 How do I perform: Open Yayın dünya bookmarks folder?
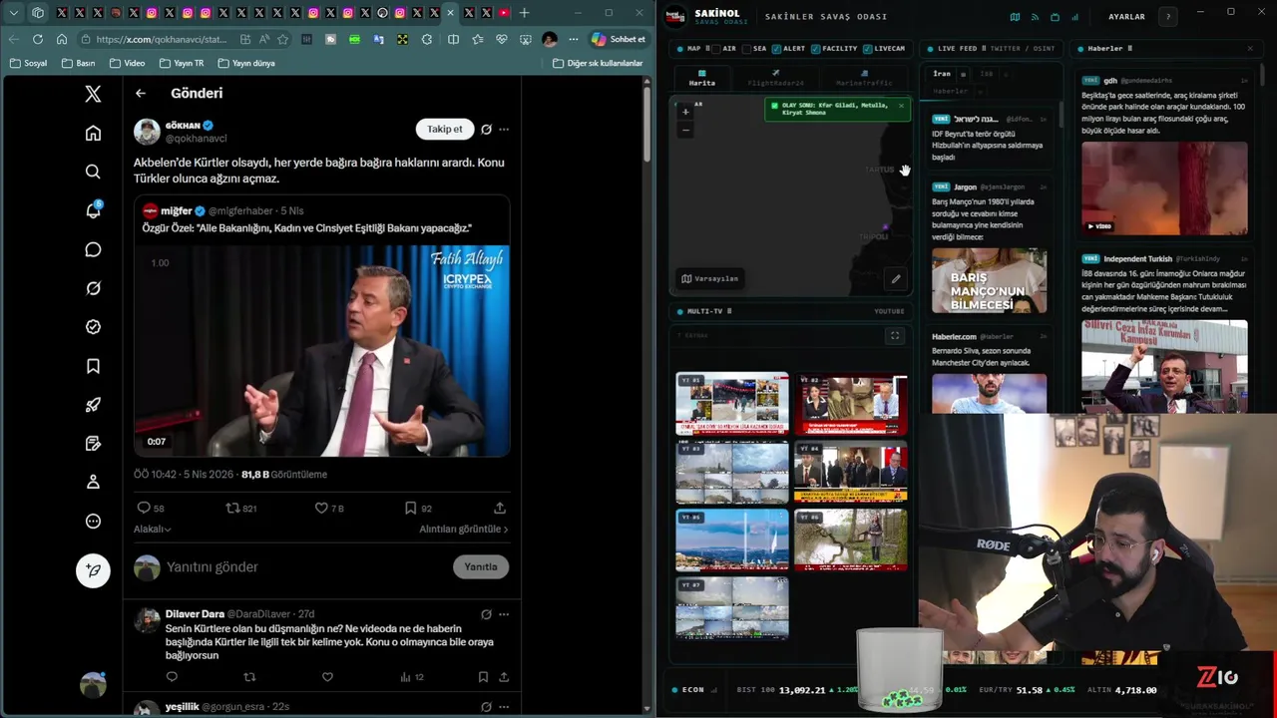pyautogui.click(x=245, y=63)
